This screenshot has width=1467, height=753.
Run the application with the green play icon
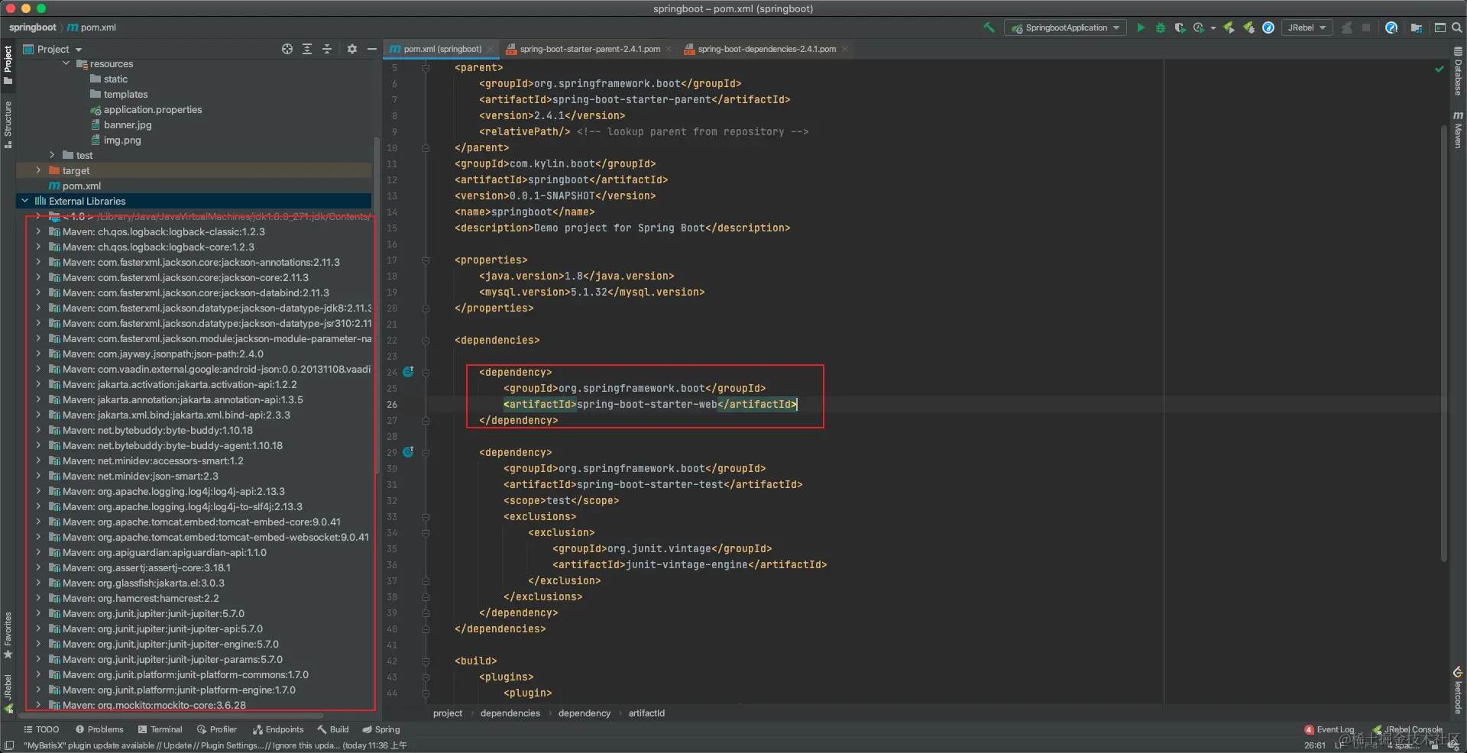[x=1141, y=27]
